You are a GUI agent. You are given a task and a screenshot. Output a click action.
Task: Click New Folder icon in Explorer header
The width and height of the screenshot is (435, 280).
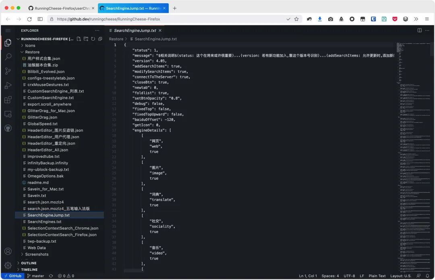[x=86, y=39]
